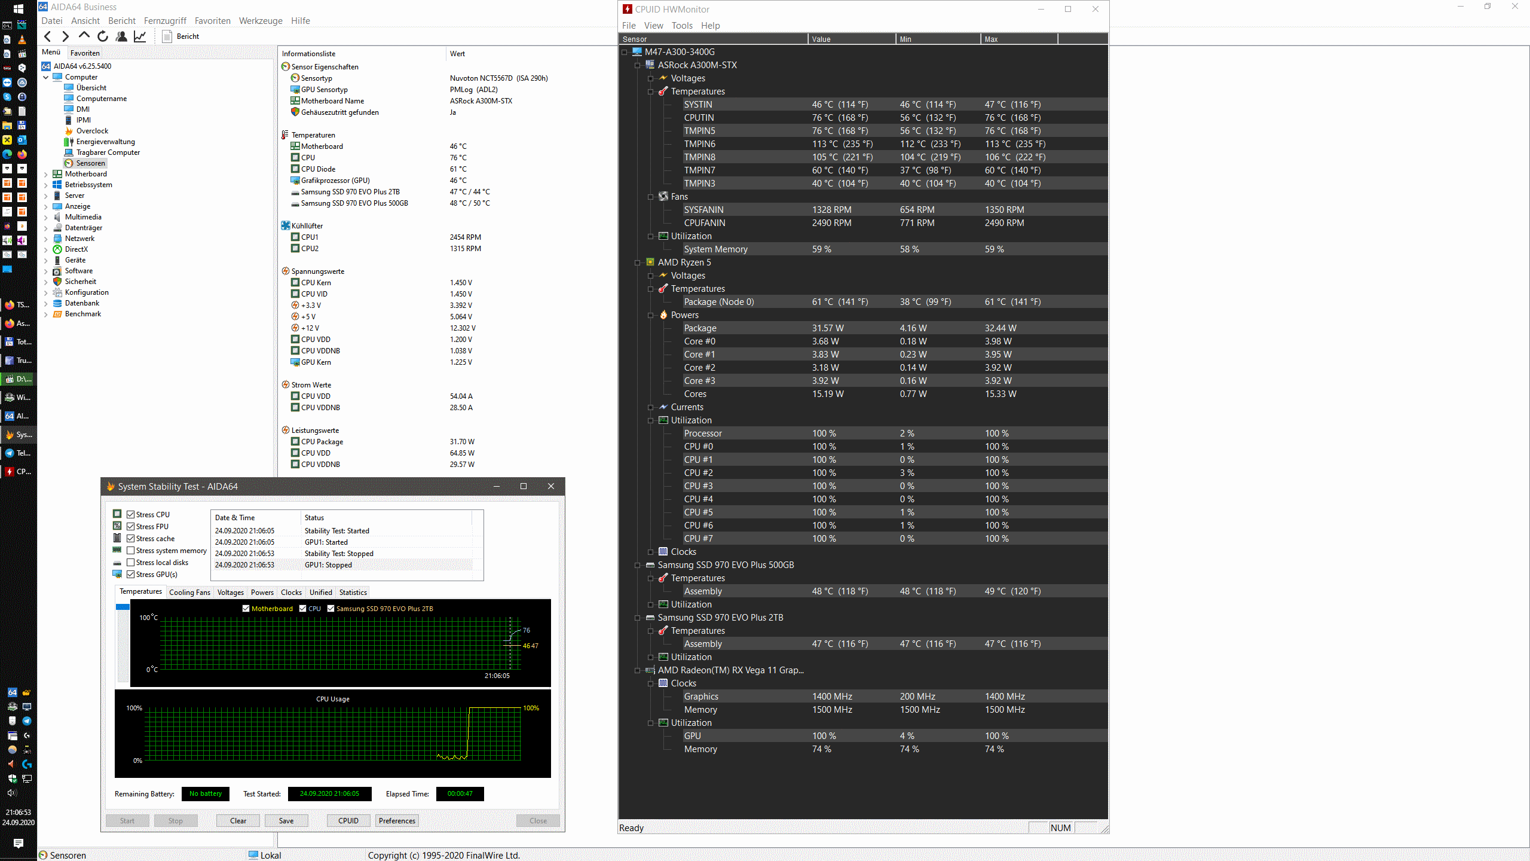Collapse the AMD Ryzen 5 node in HWMonitor
This screenshot has width=1530, height=861.
[x=637, y=262]
